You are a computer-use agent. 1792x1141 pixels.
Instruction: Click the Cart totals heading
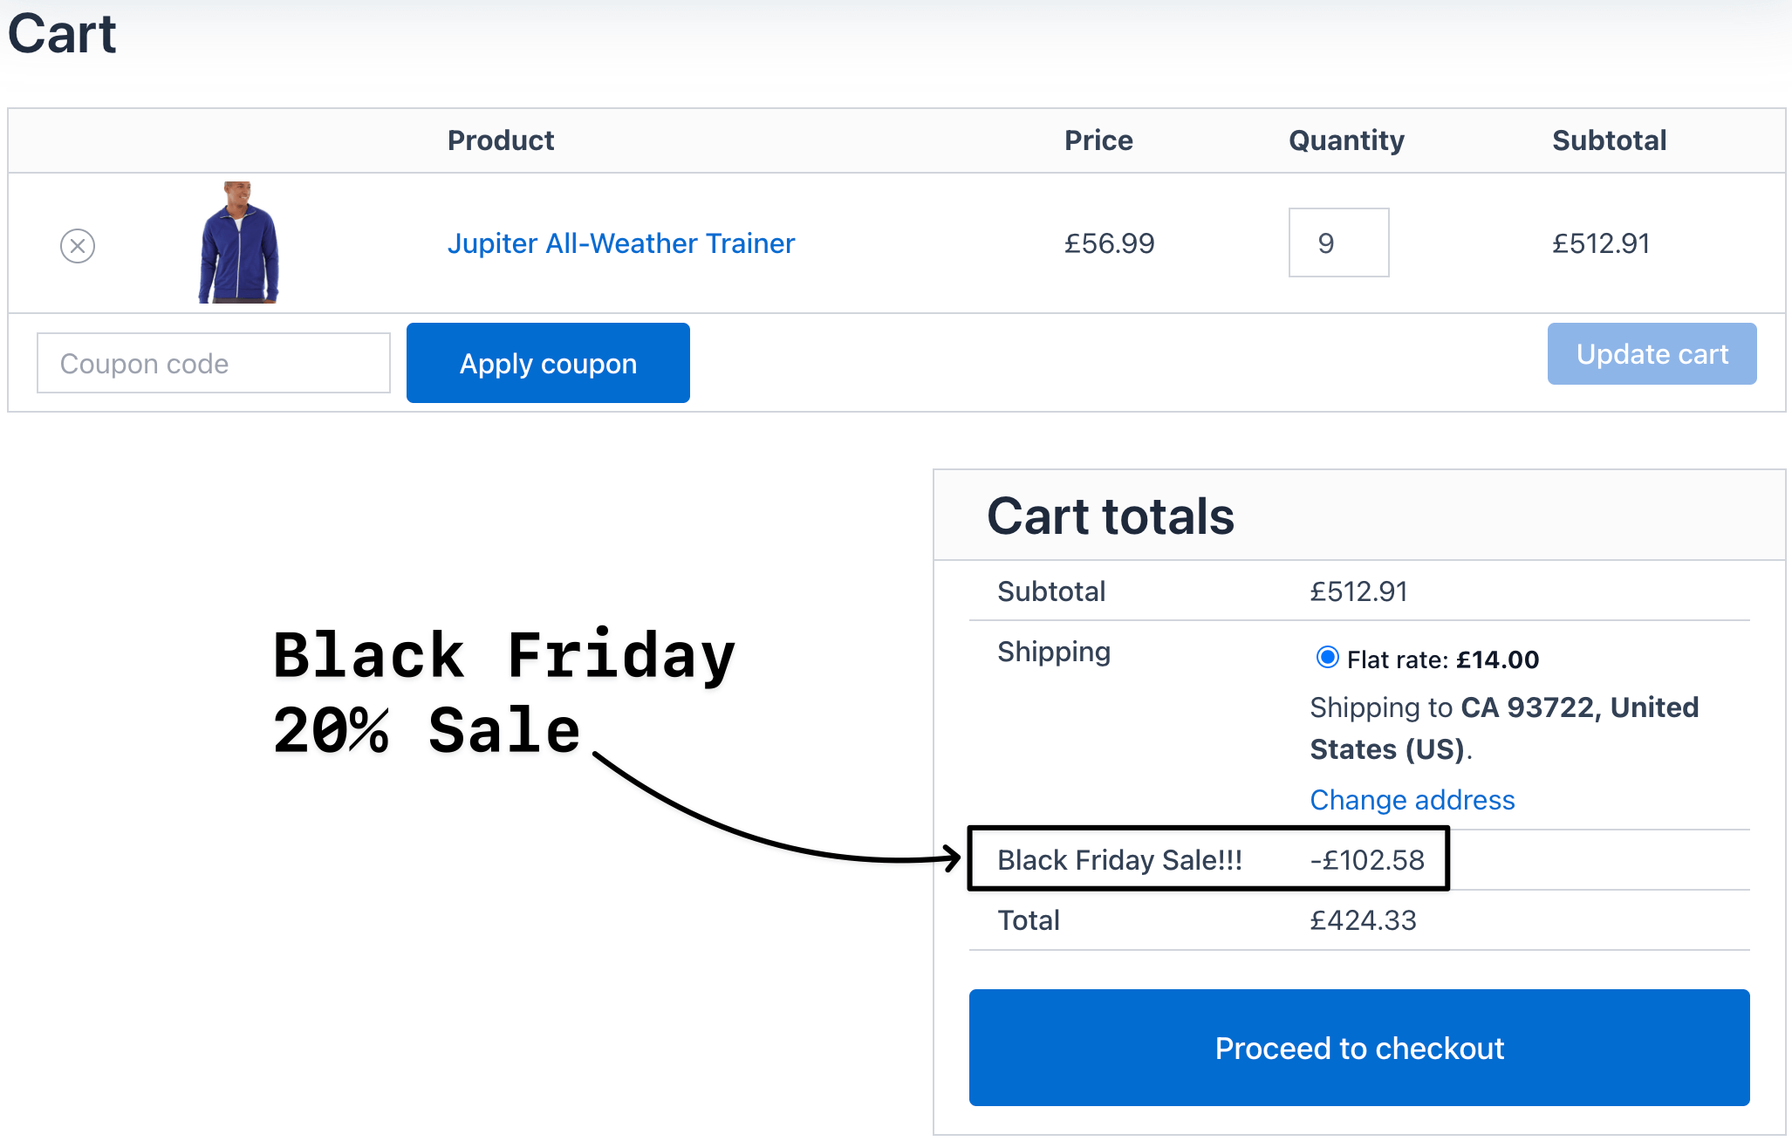tap(1110, 516)
